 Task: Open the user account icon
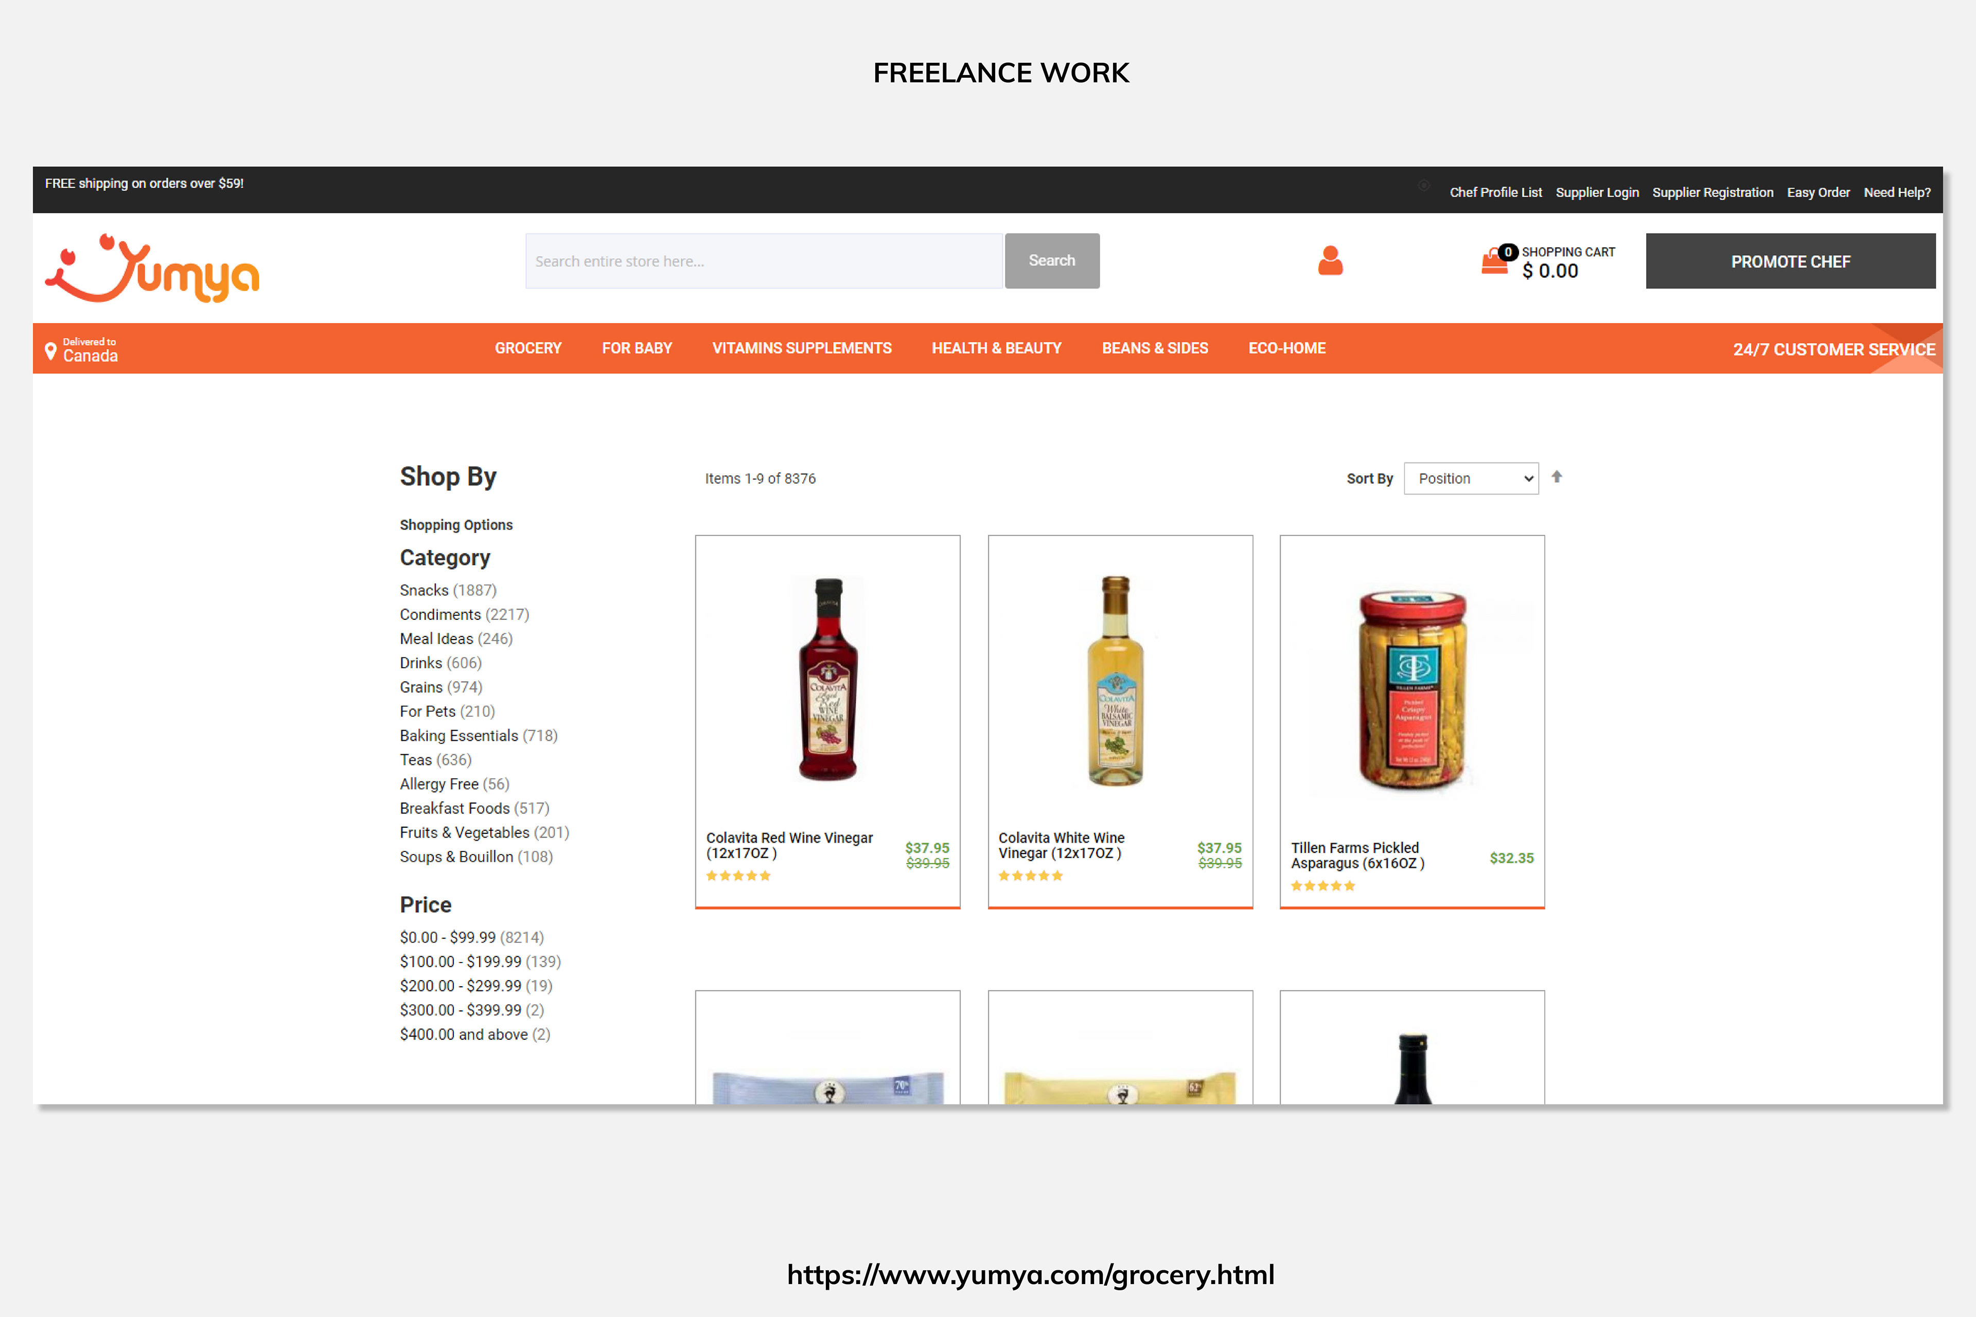click(x=1330, y=261)
